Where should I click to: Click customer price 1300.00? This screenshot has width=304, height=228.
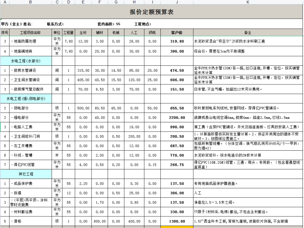coord(177,221)
